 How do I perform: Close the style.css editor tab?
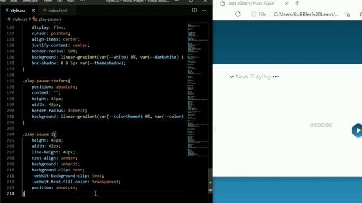33,10
